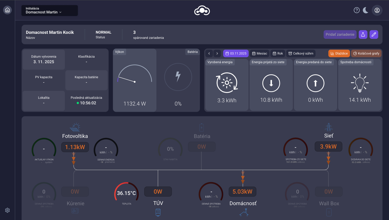
Task: Select the Mesiac period tab
Action: [259, 53]
